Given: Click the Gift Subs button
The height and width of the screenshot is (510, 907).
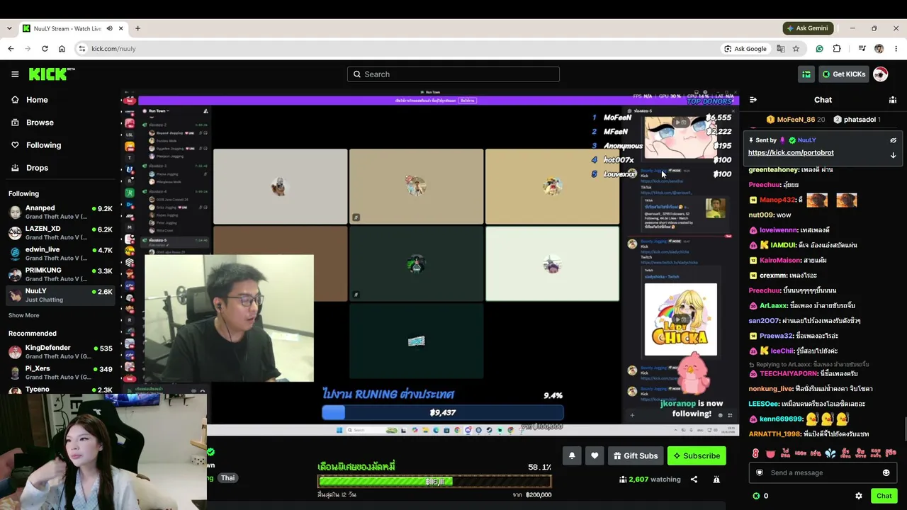Looking at the screenshot, I should (x=636, y=455).
